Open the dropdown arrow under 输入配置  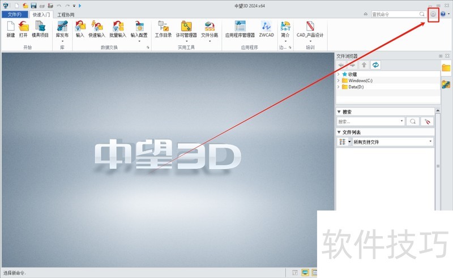(139, 41)
